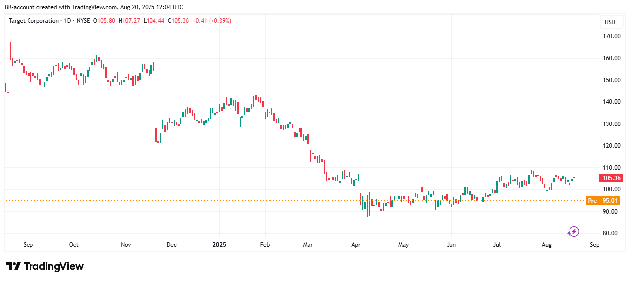Click the Nov time axis label
The image size is (630, 281).
point(126,244)
